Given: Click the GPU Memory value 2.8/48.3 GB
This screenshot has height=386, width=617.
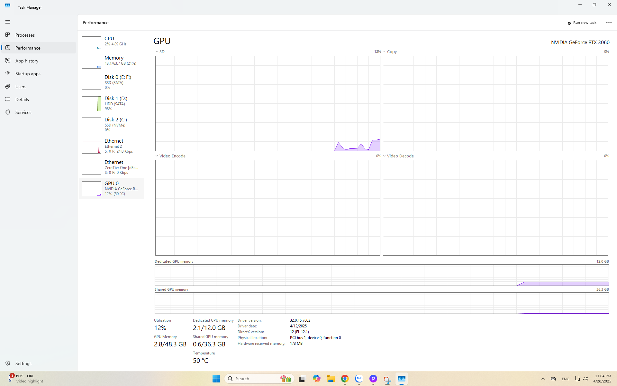Looking at the screenshot, I should click(x=170, y=344).
